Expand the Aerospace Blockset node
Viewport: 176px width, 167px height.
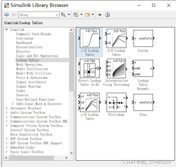tap(7, 108)
